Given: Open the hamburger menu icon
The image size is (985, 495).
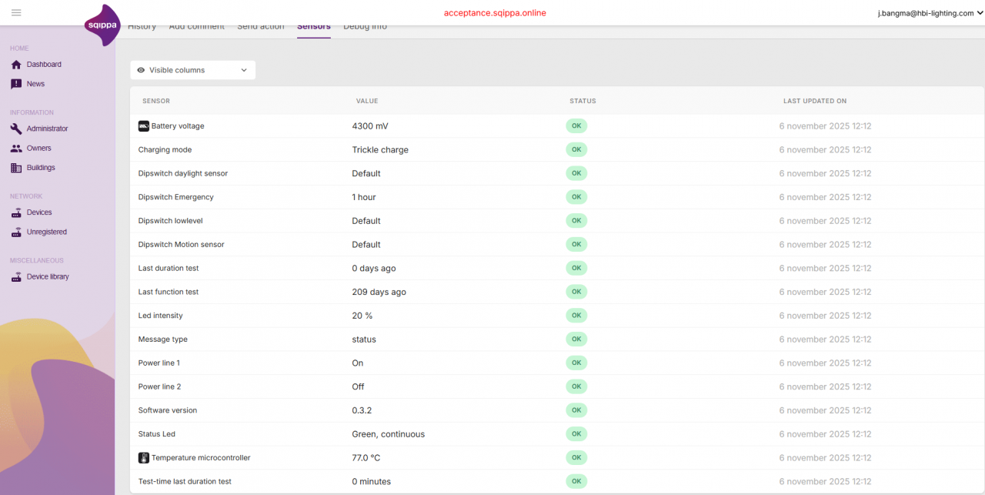Looking at the screenshot, I should 16,13.
